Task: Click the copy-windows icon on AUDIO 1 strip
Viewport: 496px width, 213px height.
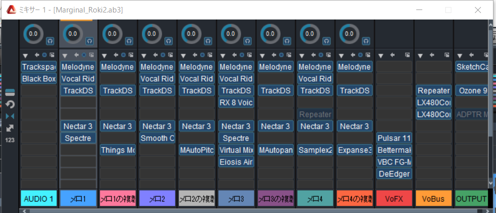Action: click(52, 55)
